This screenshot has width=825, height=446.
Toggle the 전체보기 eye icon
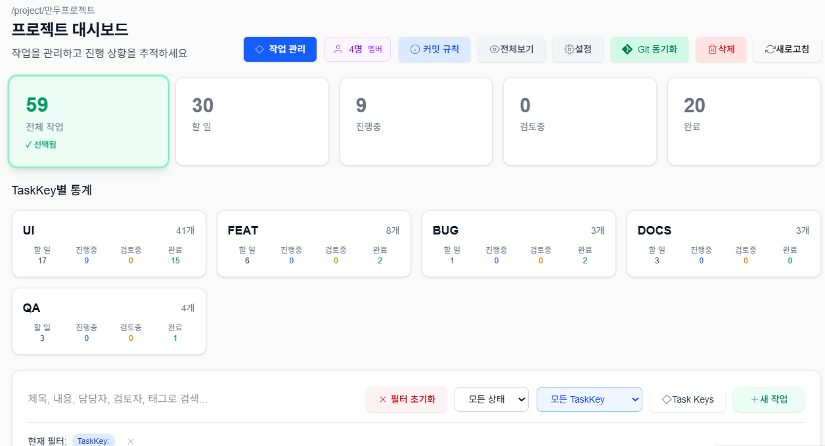pyautogui.click(x=495, y=49)
